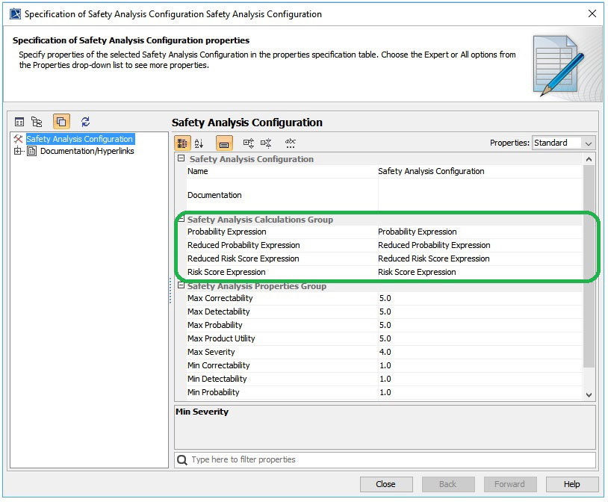Screen dimensions: 608x502
Task: Click the expand all groups icon
Action: point(249,143)
